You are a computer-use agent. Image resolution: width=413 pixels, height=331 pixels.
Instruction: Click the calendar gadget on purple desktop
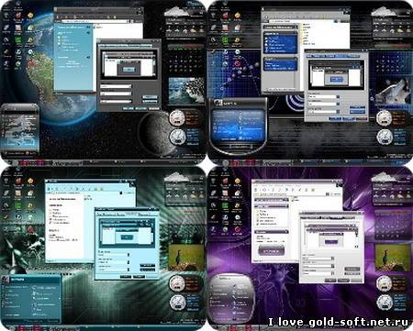393,226
